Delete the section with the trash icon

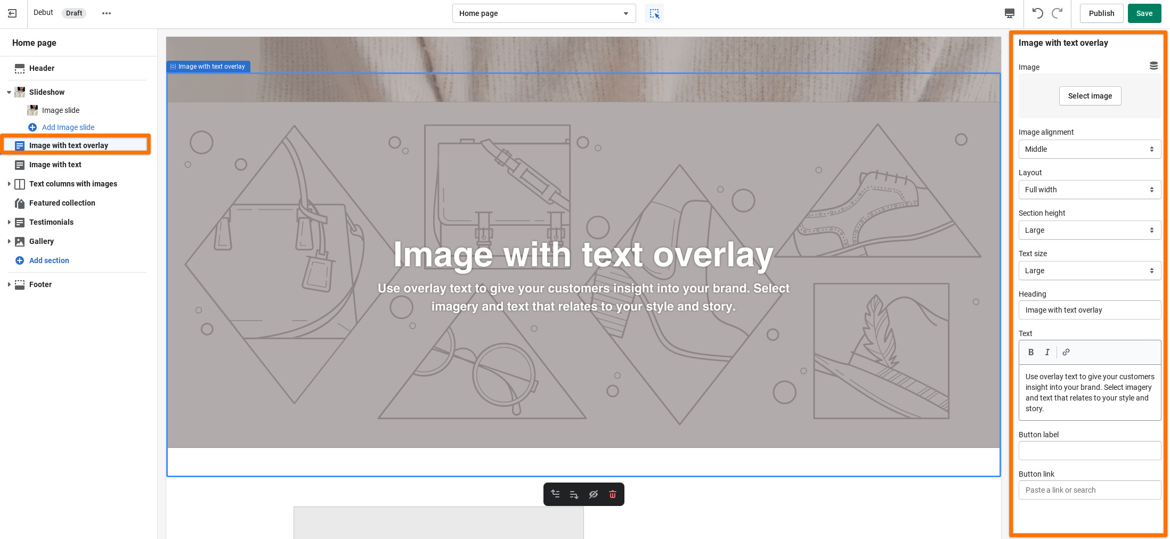613,494
